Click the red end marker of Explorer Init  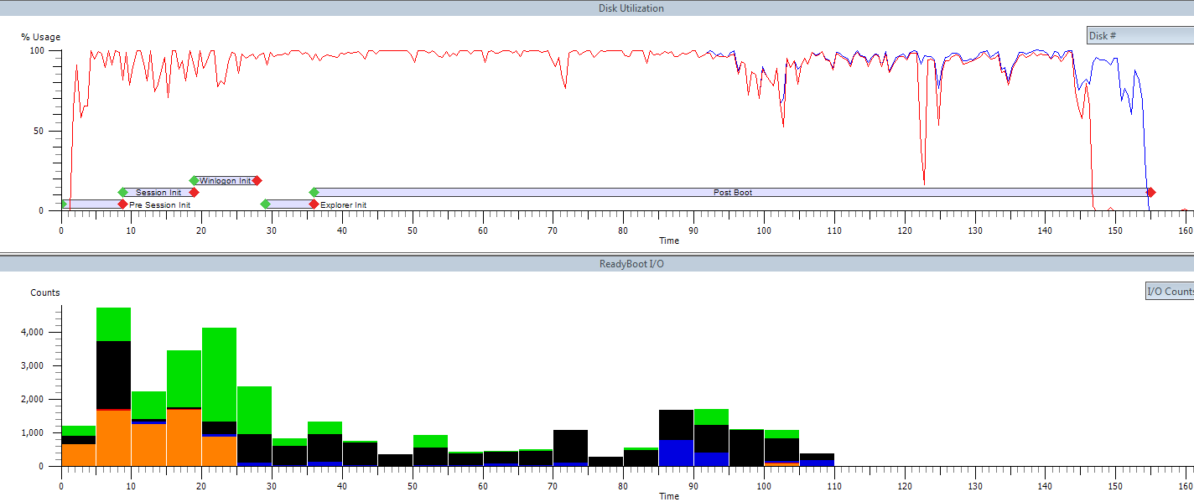314,204
